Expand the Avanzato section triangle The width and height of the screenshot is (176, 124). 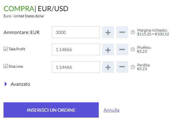point(6,84)
